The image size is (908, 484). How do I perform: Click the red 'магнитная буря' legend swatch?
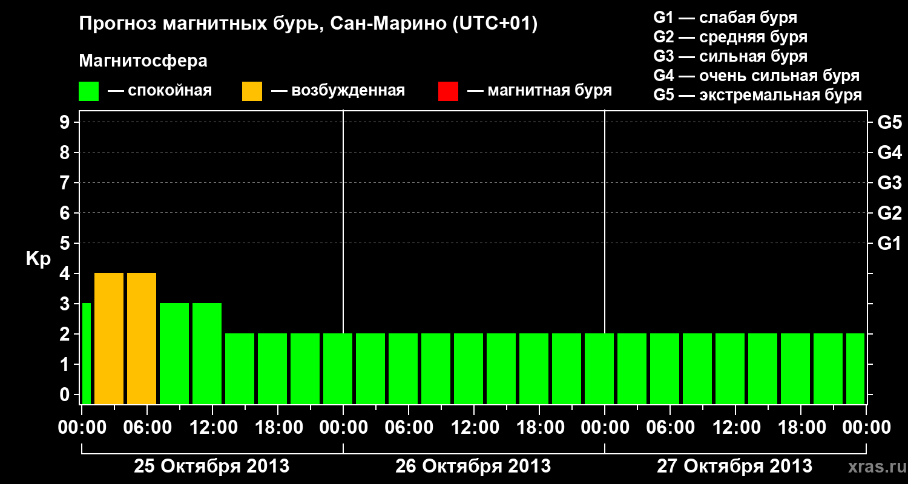click(x=448, y=91)
